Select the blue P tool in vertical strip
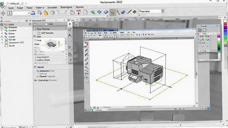This screenshot has width=228, height=128. [70, 48]
